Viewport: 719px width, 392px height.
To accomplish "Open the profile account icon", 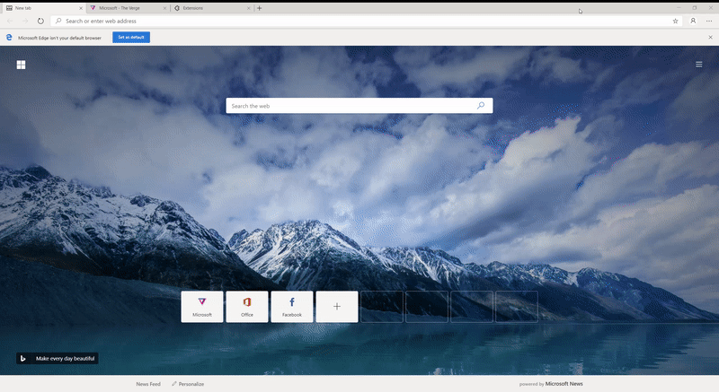I will point(693,20).
